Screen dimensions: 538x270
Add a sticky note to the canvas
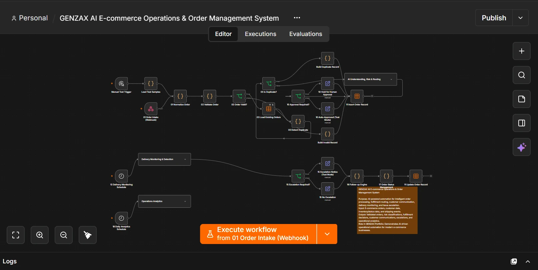point(522,99)
